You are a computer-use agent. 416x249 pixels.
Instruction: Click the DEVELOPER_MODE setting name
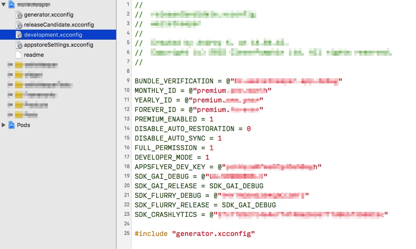click(164, 158)
